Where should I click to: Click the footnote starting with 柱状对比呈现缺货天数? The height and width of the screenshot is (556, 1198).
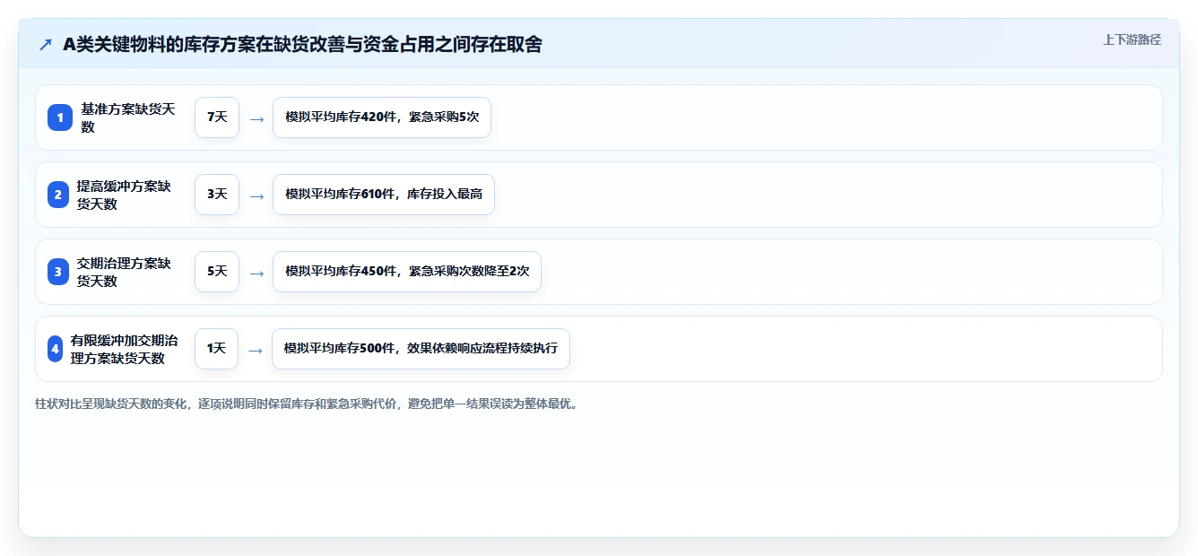(x=308, y=404)
